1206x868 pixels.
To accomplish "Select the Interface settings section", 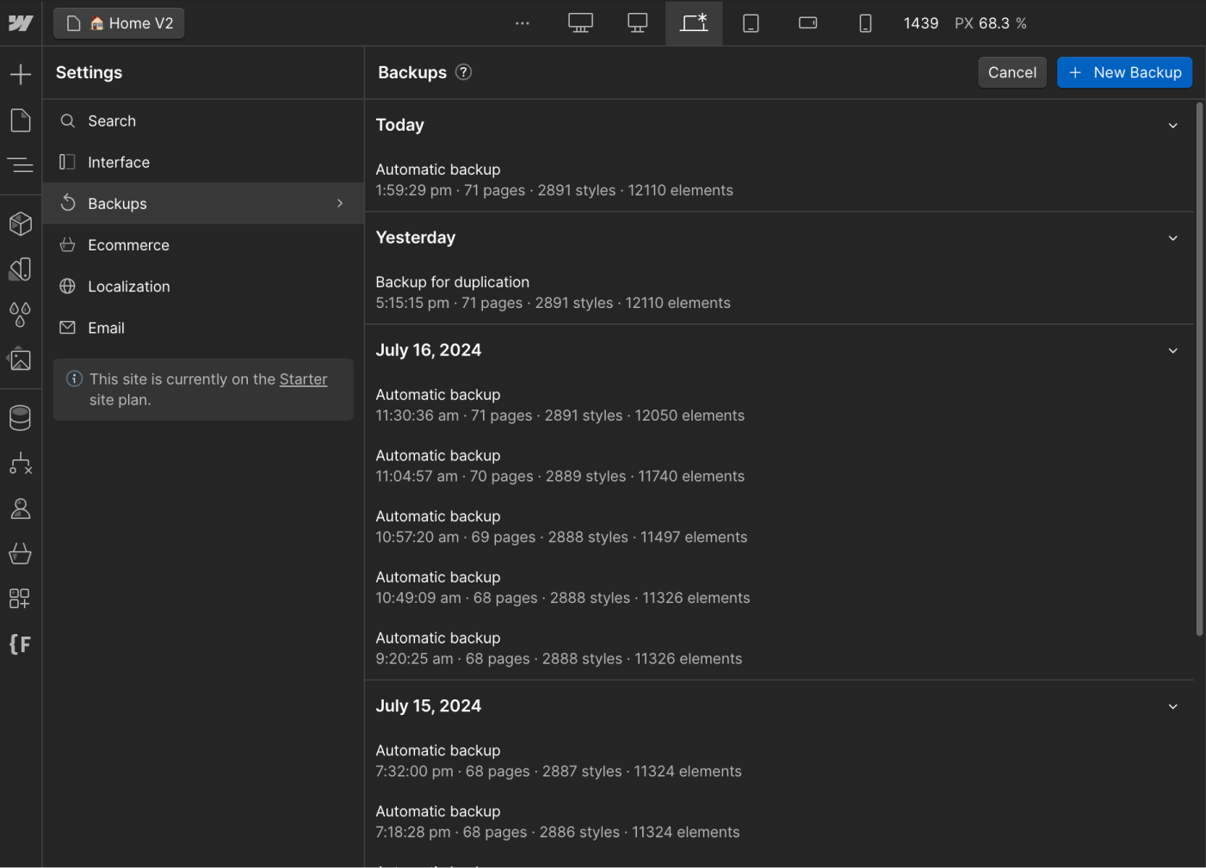I will (x=119, y=162).
